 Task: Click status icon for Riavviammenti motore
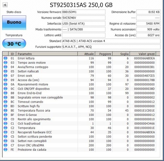[6, 84]
